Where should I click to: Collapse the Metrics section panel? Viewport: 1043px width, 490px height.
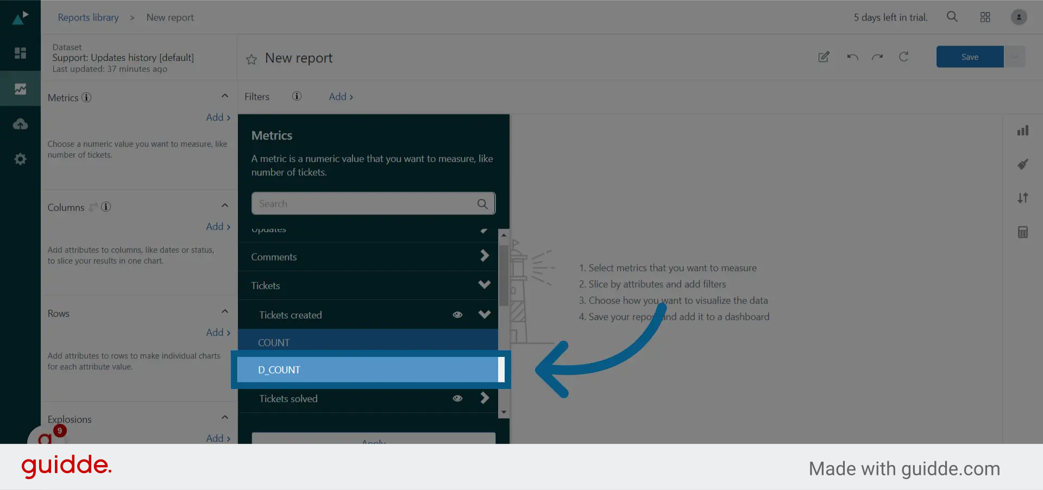tap(224, 95)
